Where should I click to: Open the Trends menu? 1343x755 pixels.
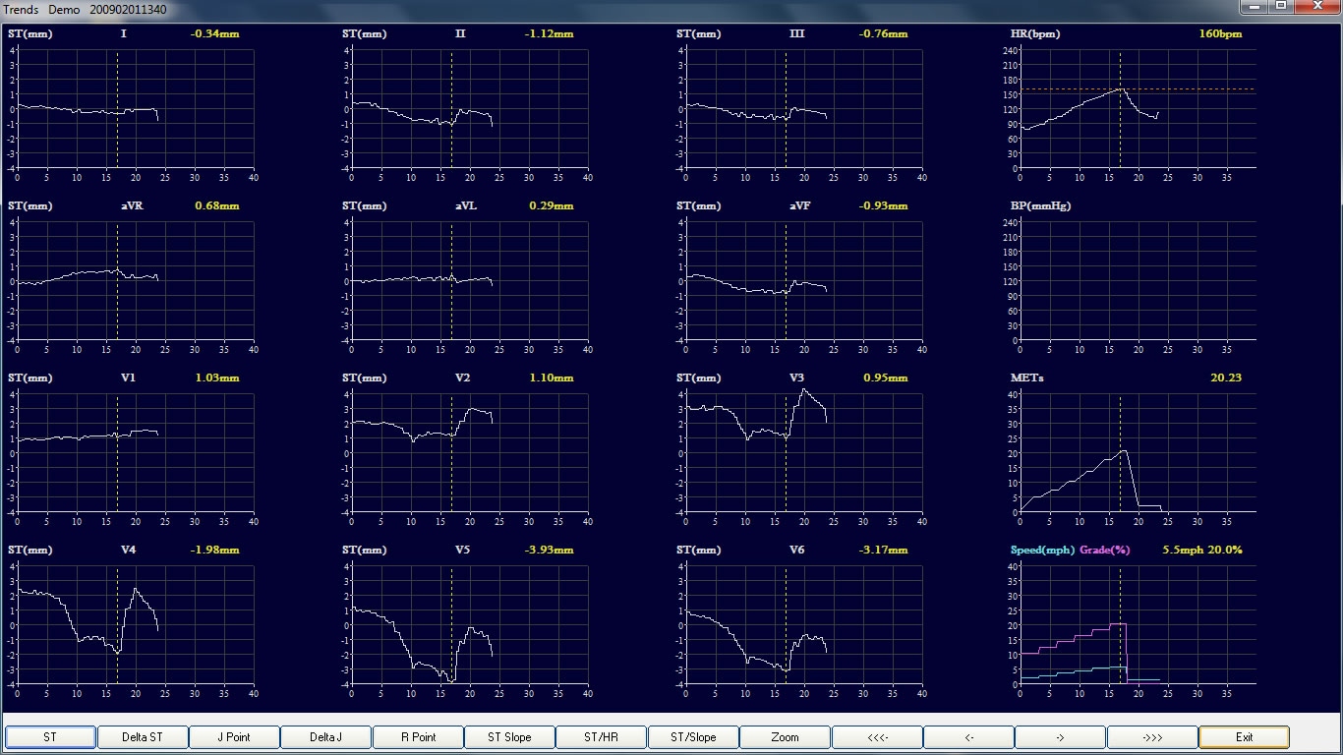click(20, 9)
